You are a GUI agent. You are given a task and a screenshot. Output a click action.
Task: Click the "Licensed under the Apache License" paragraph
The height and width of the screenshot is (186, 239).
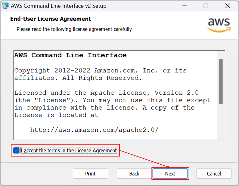[112, 104]
